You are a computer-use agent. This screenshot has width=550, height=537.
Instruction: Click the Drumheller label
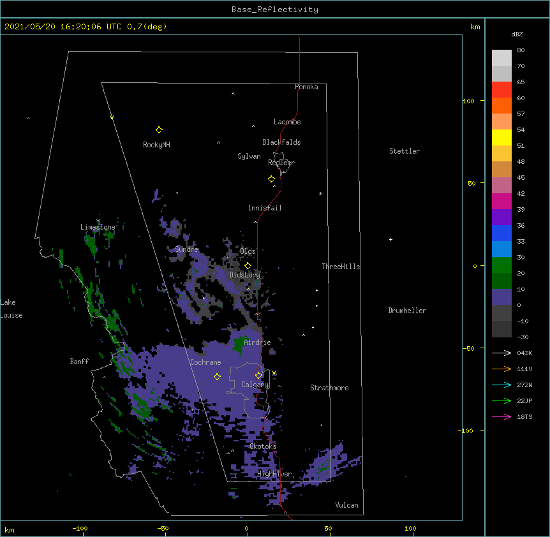tap(407, 311)
